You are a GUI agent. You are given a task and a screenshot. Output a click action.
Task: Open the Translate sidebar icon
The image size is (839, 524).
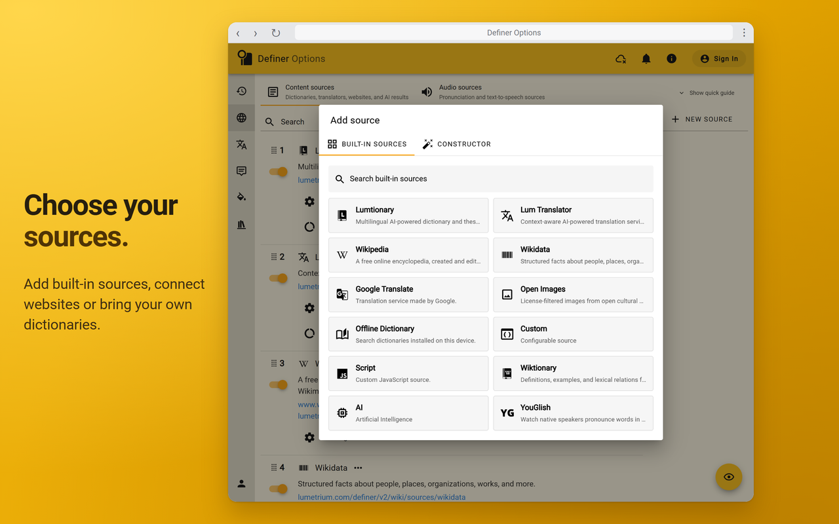coord(241,145)
